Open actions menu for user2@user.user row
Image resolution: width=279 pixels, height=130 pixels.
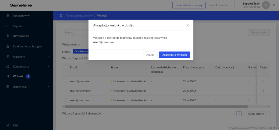(x=263, y=91)
